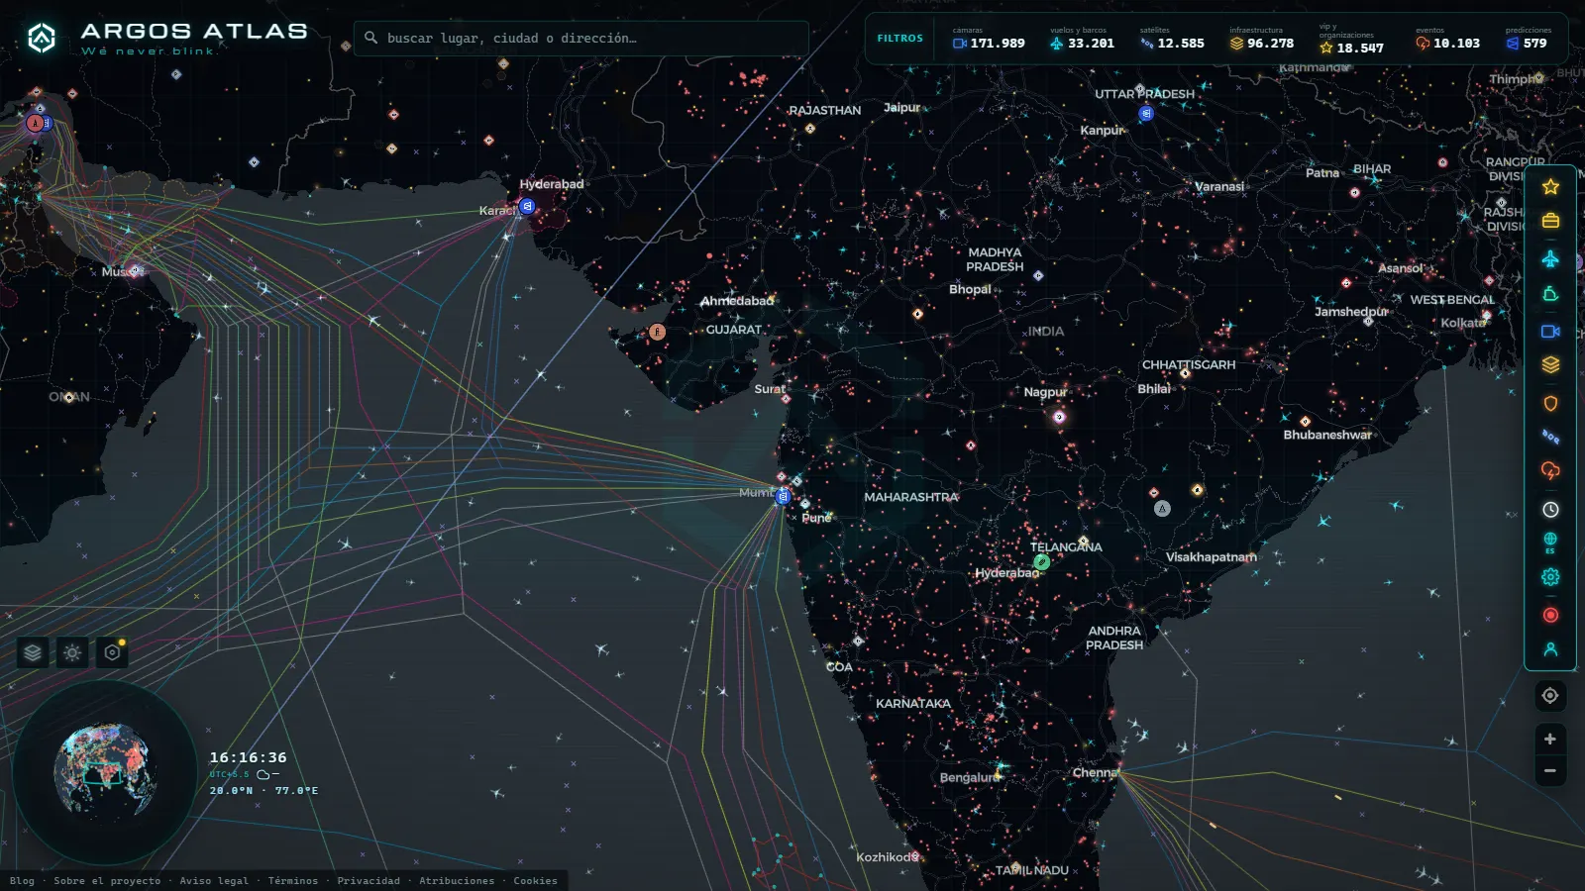This screenshot has width=1585, height=891.
Task: Click the locate-me crosshair button
Action: click(x=1550, y=696)
